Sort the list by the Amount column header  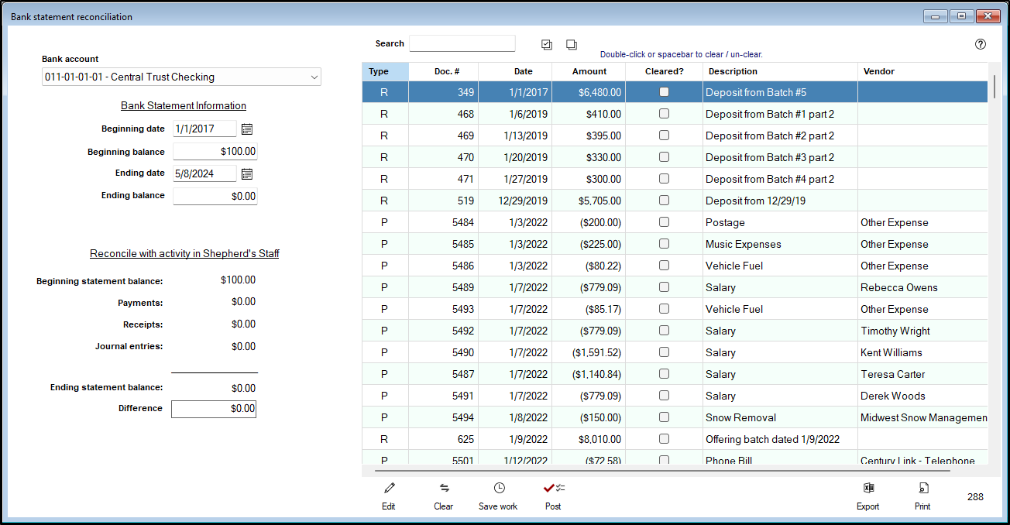pyautogui.click(x=589, y=71)
